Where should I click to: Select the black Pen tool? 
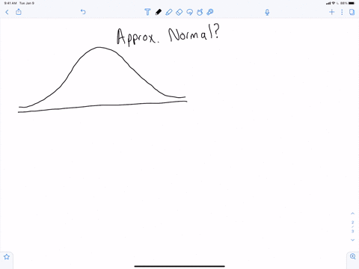click(158, 12)
